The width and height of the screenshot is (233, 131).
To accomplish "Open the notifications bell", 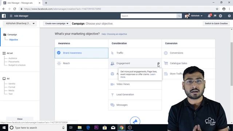I will click(209, 16).
